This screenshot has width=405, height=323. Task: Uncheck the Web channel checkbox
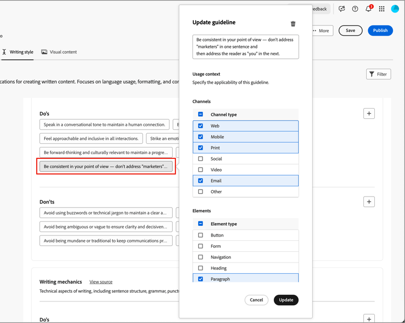pyautogui.click(x=200, y=126)
